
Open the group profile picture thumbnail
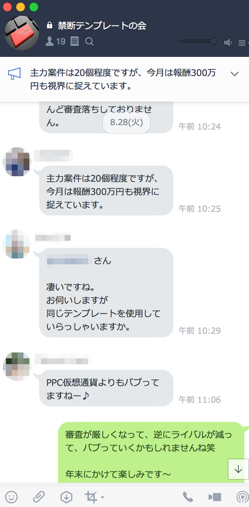tap(22, 33)
